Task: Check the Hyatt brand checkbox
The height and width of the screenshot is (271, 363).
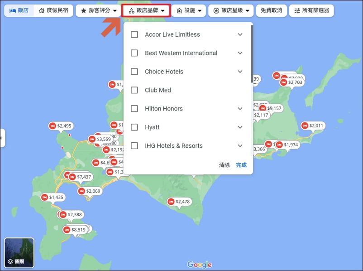Action: point(134,127)
